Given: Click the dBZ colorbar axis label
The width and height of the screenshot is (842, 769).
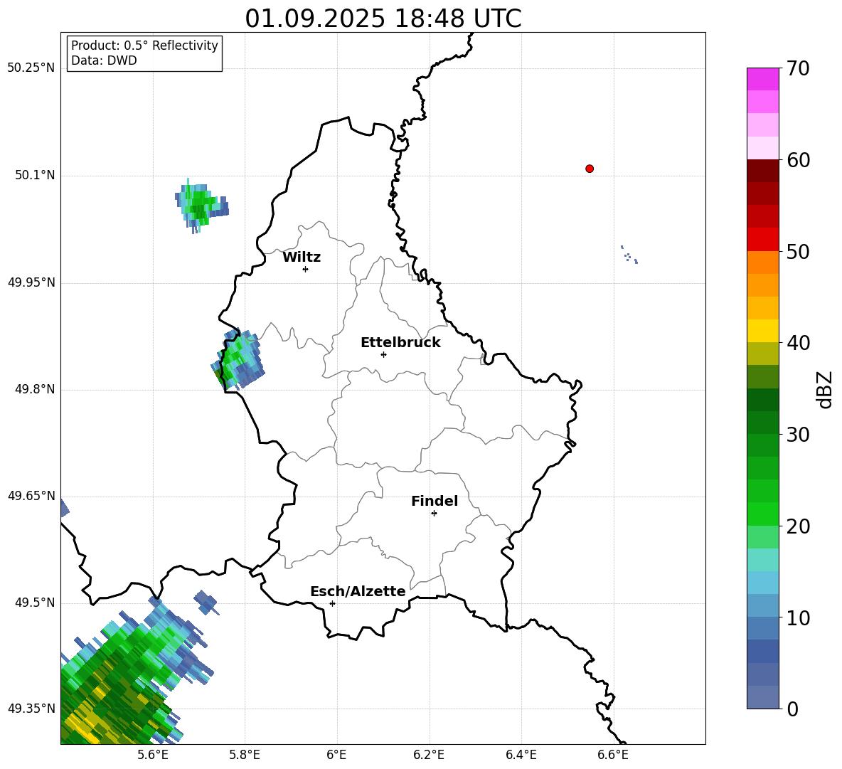Looking at the screenshot, I should 824,389.
